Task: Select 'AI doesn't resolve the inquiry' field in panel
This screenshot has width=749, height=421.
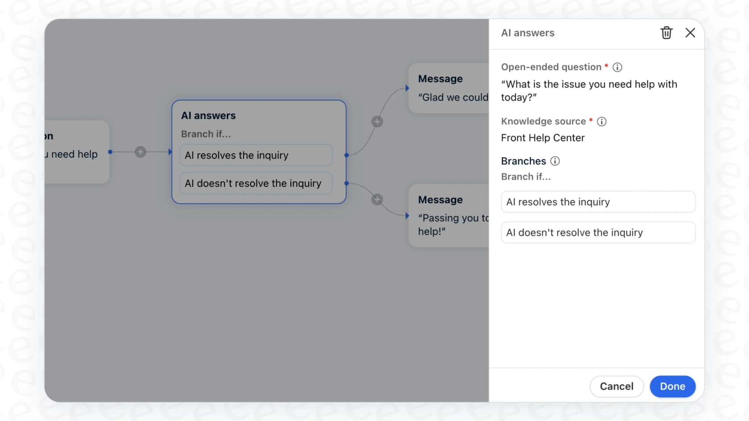Action: pos(598,233)
